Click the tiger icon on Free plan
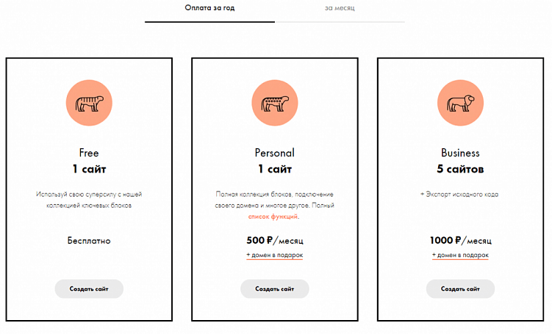Image resolution: width=552 pixels, height=334 pixels. click(89, 105)
